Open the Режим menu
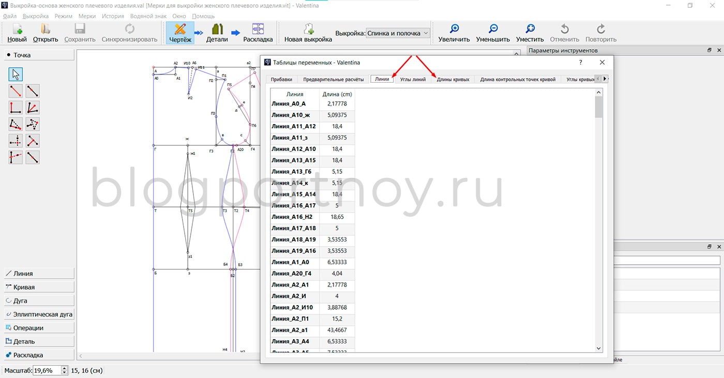 click(64, 16)
